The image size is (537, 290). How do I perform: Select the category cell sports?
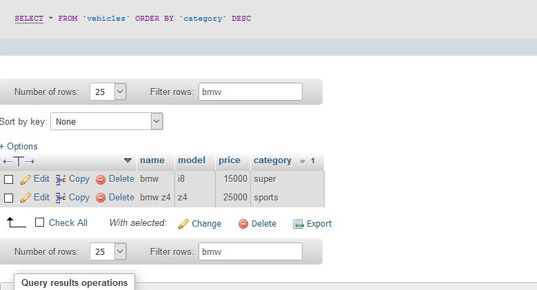[266, 198]
